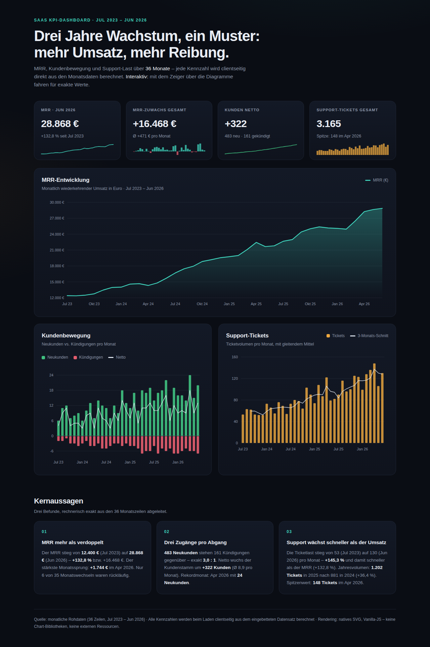This screenshot has height=647, width=430.
Task: Click the "MRR-Entwicklung" chart heading
Action: 66,180
